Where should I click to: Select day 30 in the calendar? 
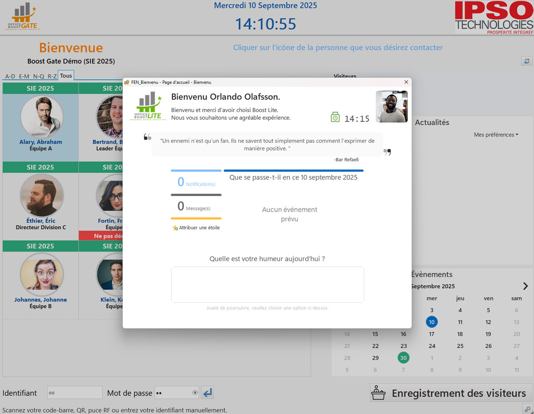pyautogui.click(x=403, y=358)
